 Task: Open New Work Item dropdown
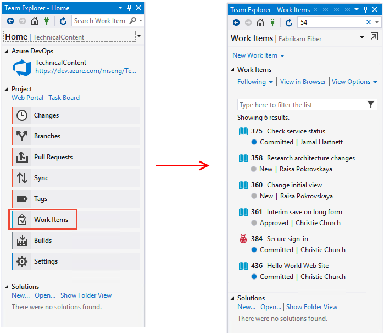click(258, 55)
